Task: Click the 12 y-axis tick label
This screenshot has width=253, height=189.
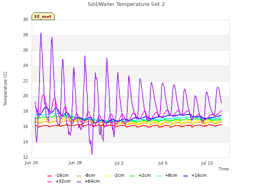Action: pyautogui.click(x=25, y=157)
